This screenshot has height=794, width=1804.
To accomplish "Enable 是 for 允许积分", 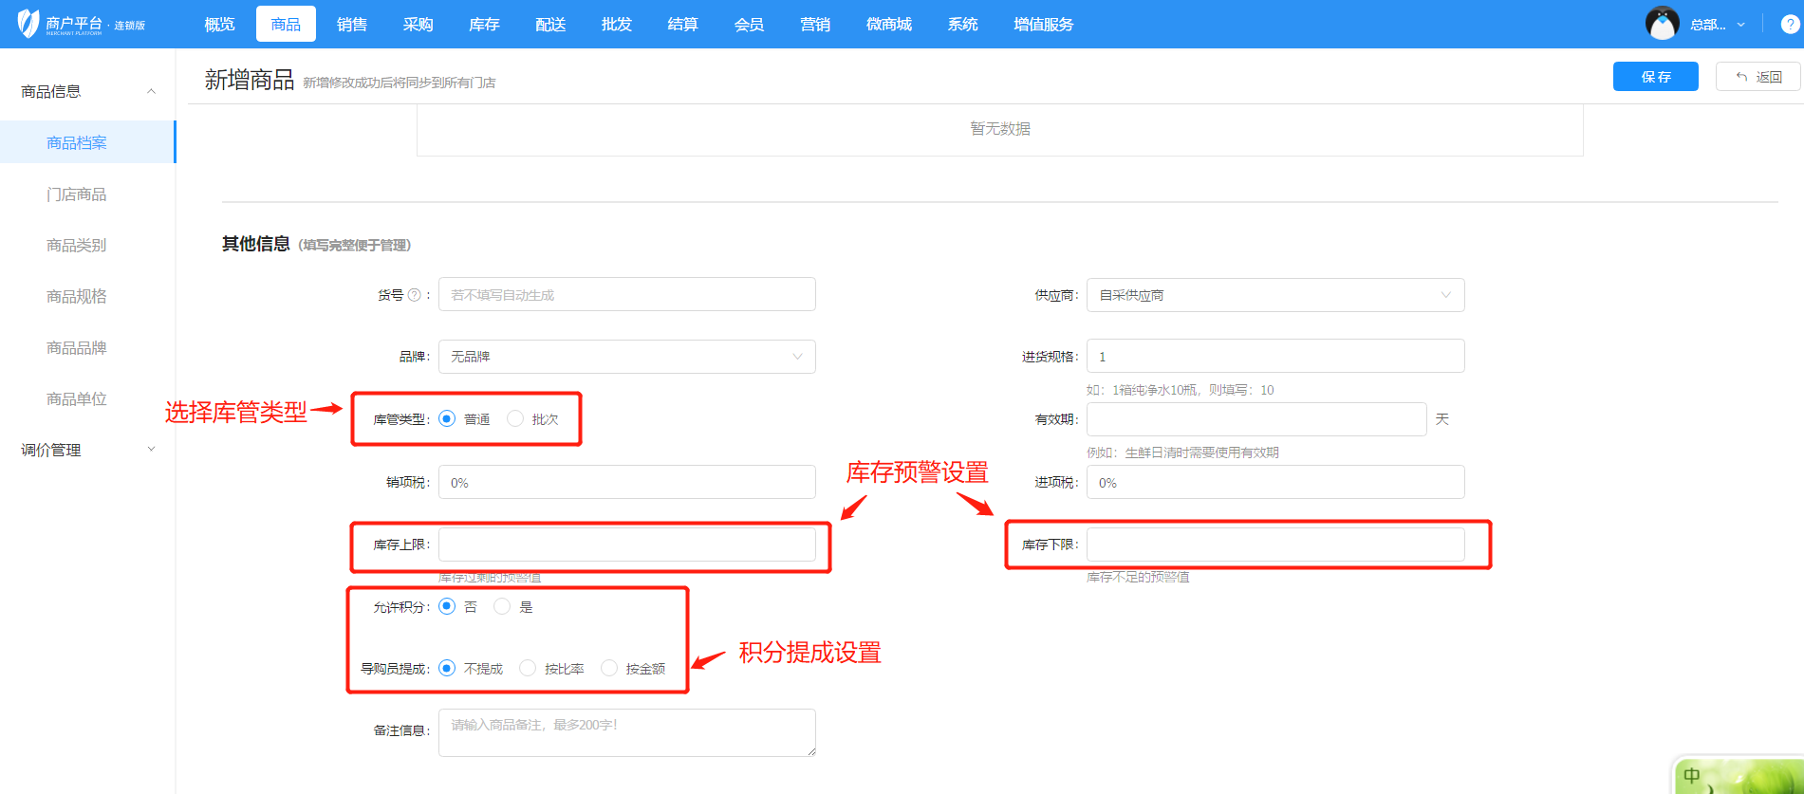I will (502, 606).
